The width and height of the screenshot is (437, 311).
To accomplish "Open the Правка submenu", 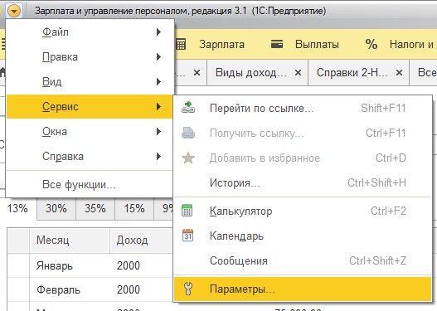I will coord(90,57).
